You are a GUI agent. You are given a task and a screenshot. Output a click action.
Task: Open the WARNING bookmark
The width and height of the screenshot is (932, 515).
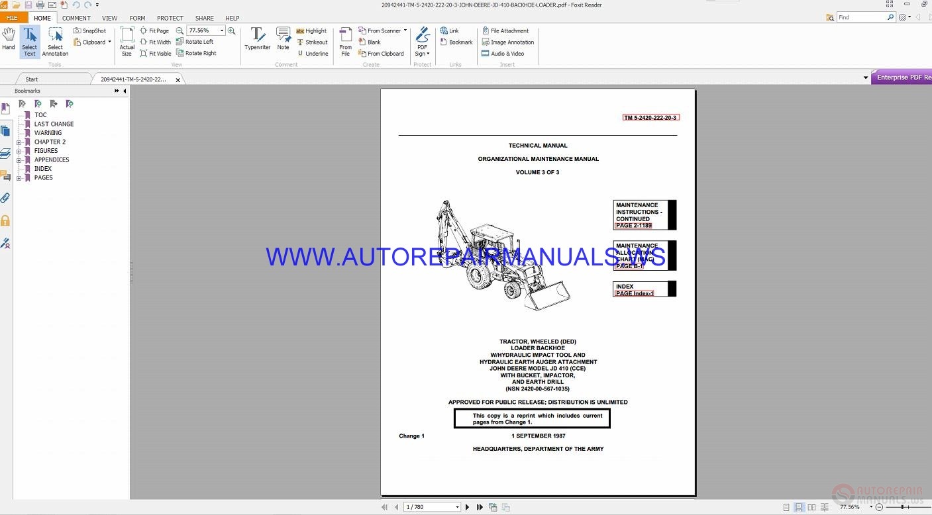(48, 133)
